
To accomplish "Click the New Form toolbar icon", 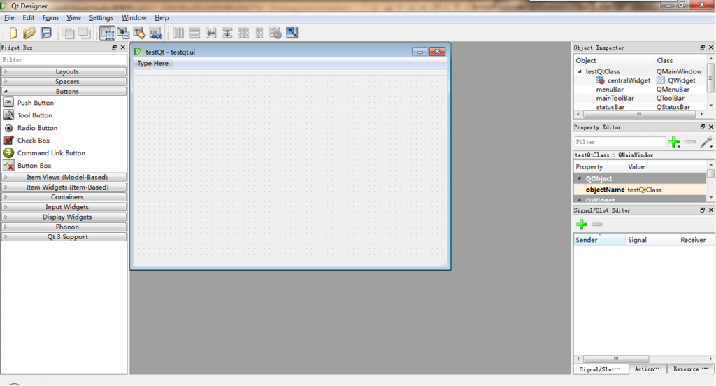I will 13,33.
